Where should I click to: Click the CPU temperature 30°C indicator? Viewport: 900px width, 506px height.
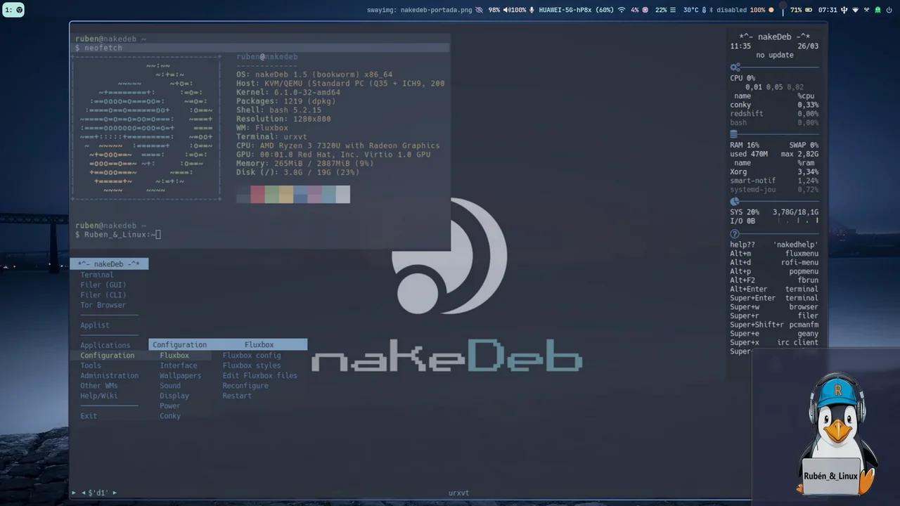[x=690, y=9]
